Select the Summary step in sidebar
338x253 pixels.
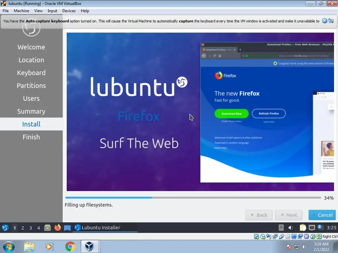[x=31, y=111]
